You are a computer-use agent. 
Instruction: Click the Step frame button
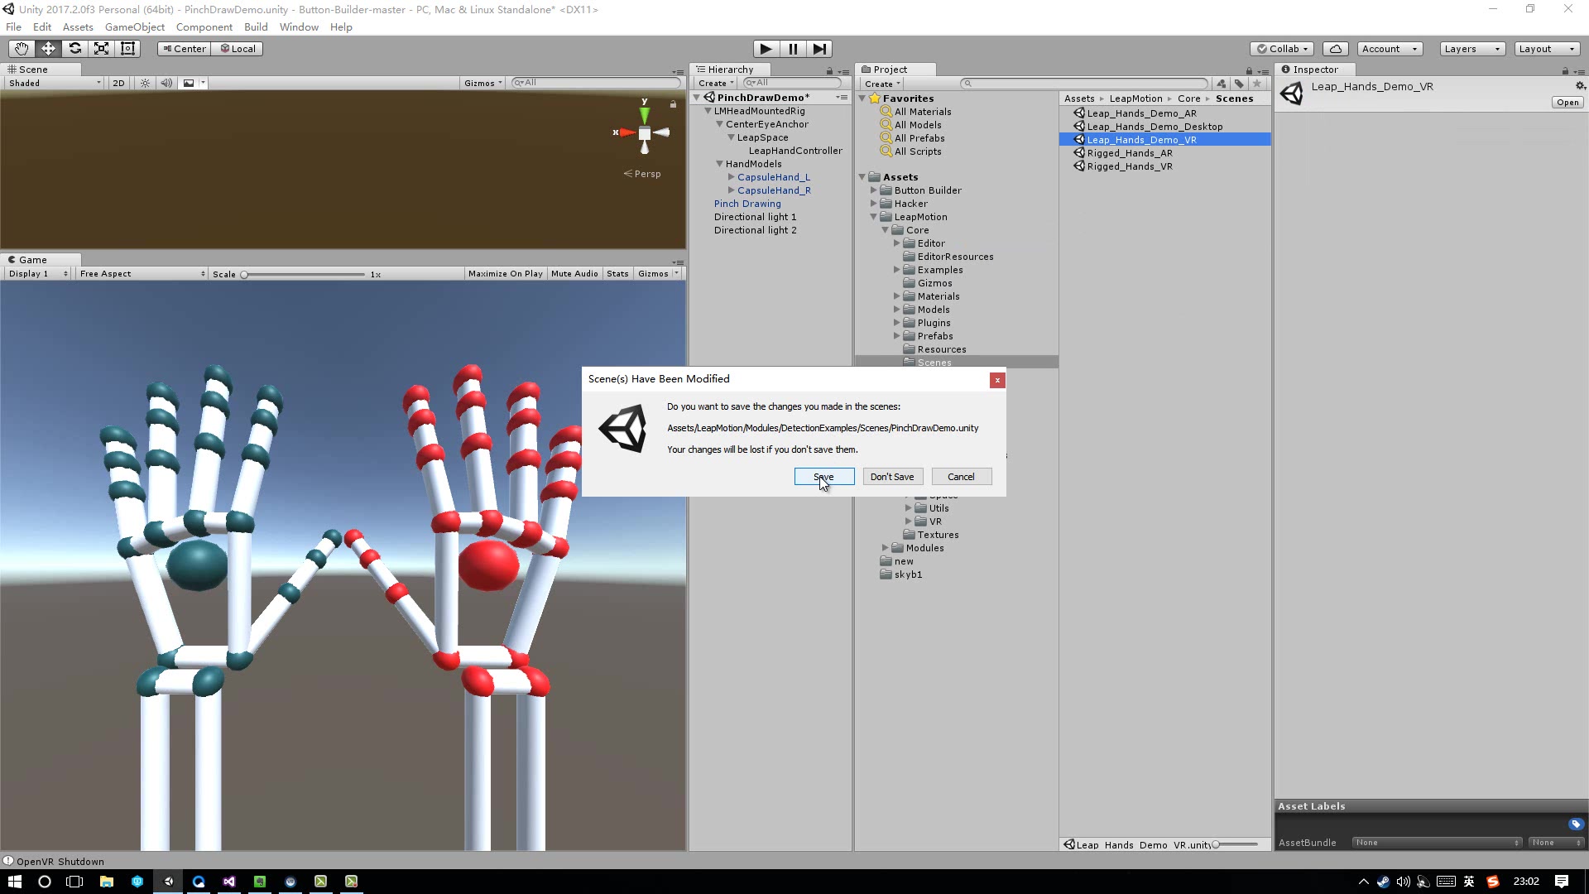(x=819, y=49)
